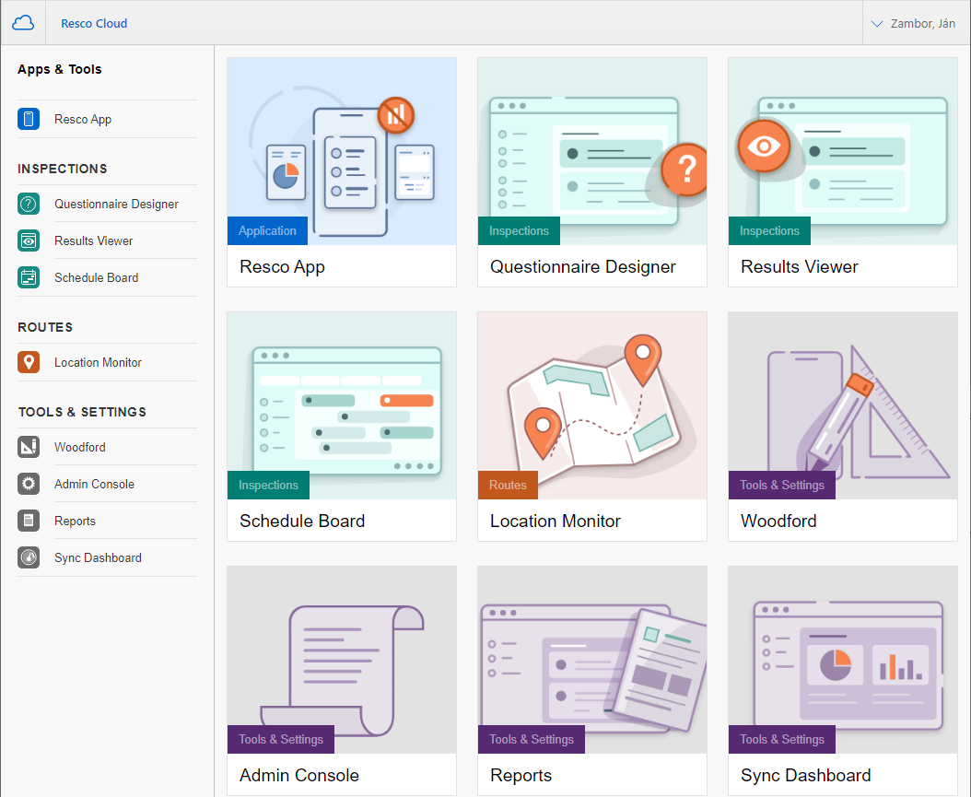
Task: Open the Resco App tile image
Action: (x=342, y=151)
